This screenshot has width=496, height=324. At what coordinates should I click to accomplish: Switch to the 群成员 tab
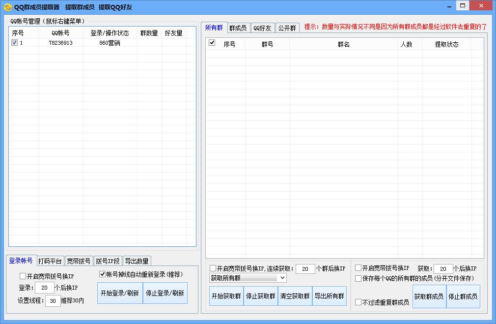pos(238,28)
